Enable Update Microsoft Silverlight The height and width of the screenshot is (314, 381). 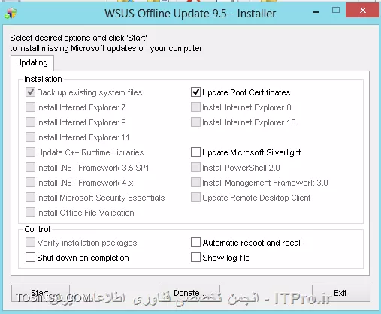(x=195, y=152)
